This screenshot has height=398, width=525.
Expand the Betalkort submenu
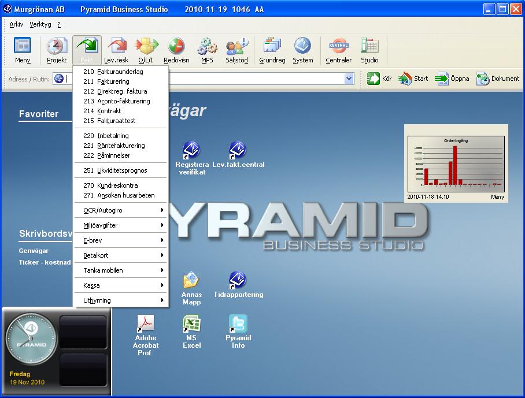pos(120,255)
